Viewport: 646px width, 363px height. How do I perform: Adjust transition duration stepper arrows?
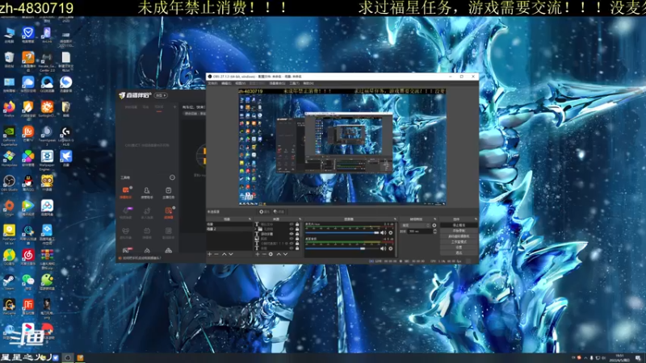click(435, 232)
